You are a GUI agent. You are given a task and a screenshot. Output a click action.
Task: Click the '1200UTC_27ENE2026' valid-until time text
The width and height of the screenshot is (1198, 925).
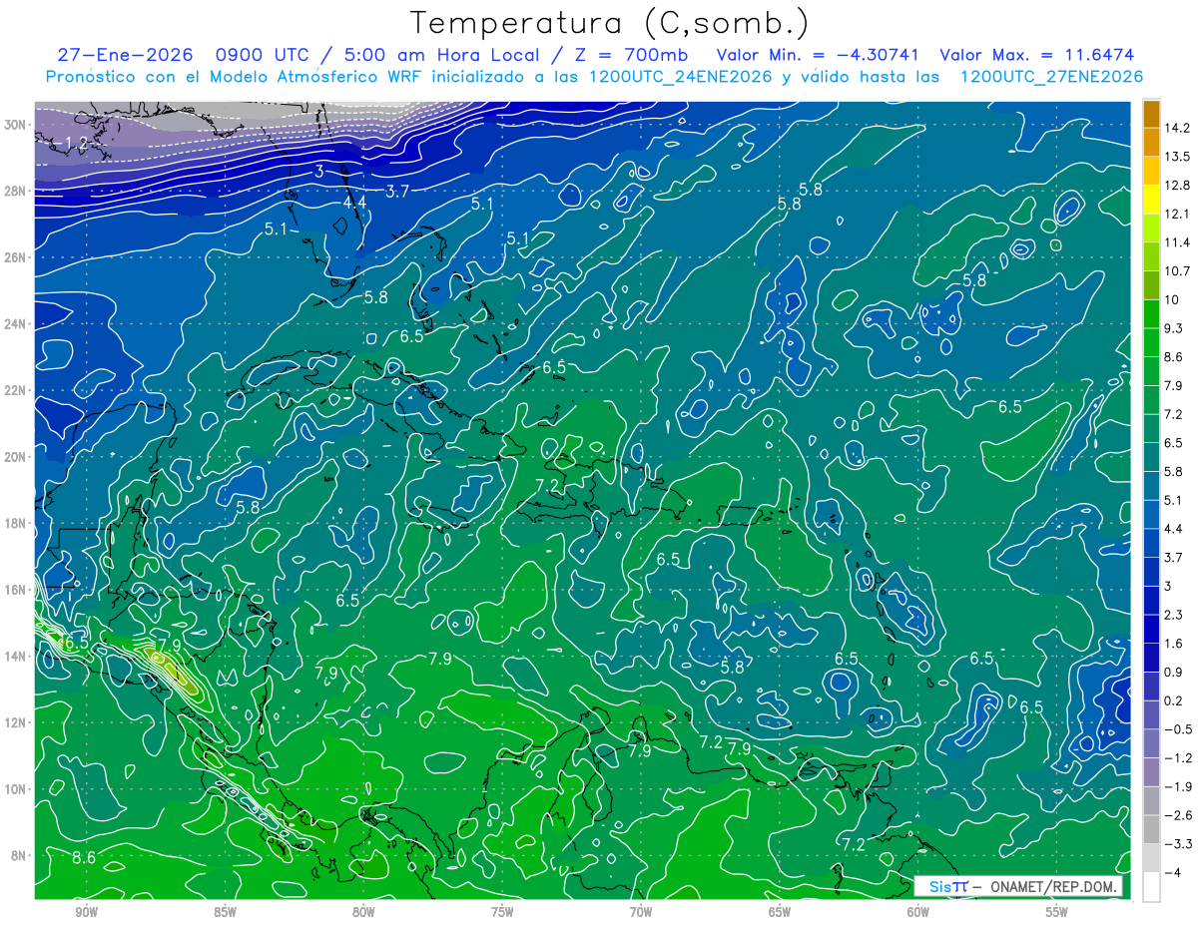click(x=1051, y=77)
